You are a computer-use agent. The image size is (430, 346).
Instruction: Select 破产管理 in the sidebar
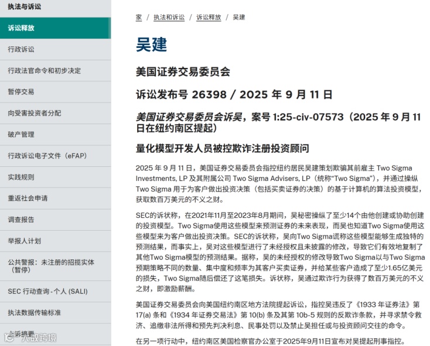click(56, 135)
